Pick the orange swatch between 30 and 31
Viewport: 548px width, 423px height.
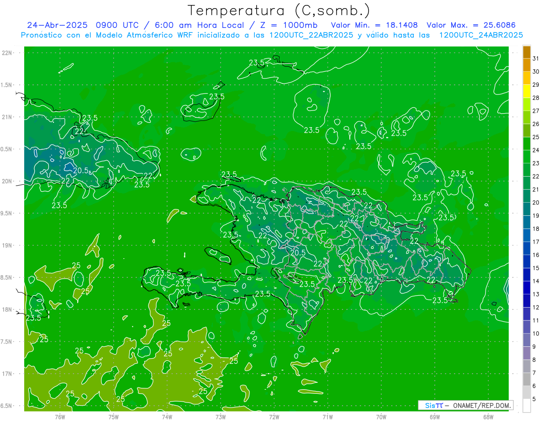coord(527,65)
